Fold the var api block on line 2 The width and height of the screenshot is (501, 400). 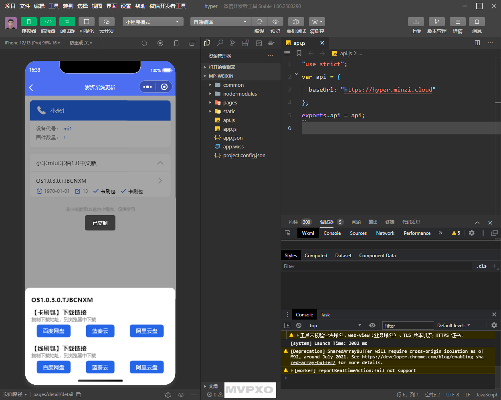[297, 74]
